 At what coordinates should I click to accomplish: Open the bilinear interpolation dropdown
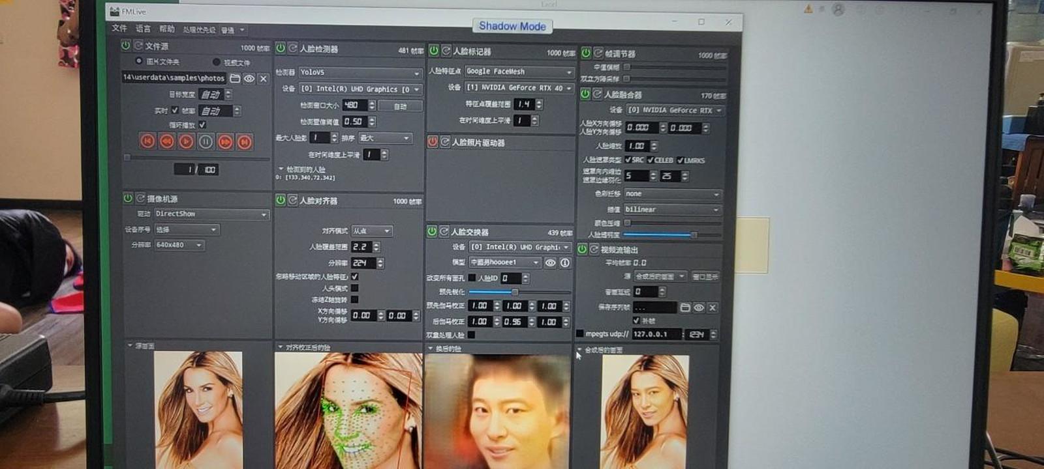click(671, 210)
